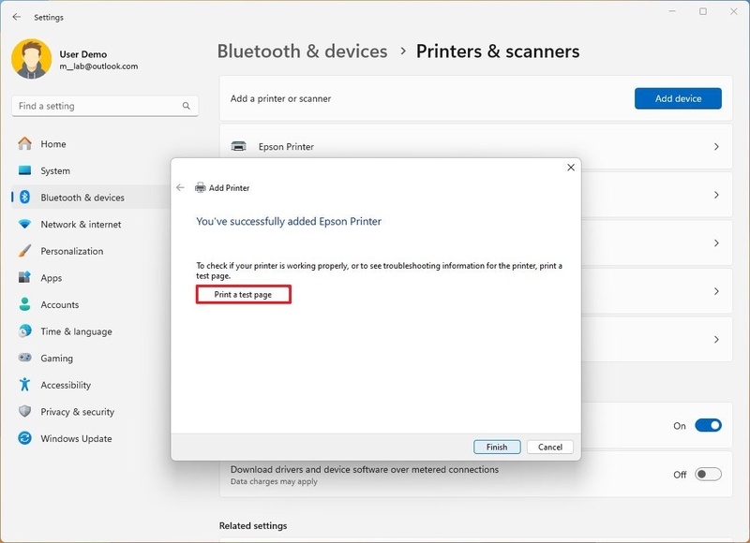Navigate to the Bluetooth & devices breadcrumb
This screenshot has width=750, height=543.
302,51
